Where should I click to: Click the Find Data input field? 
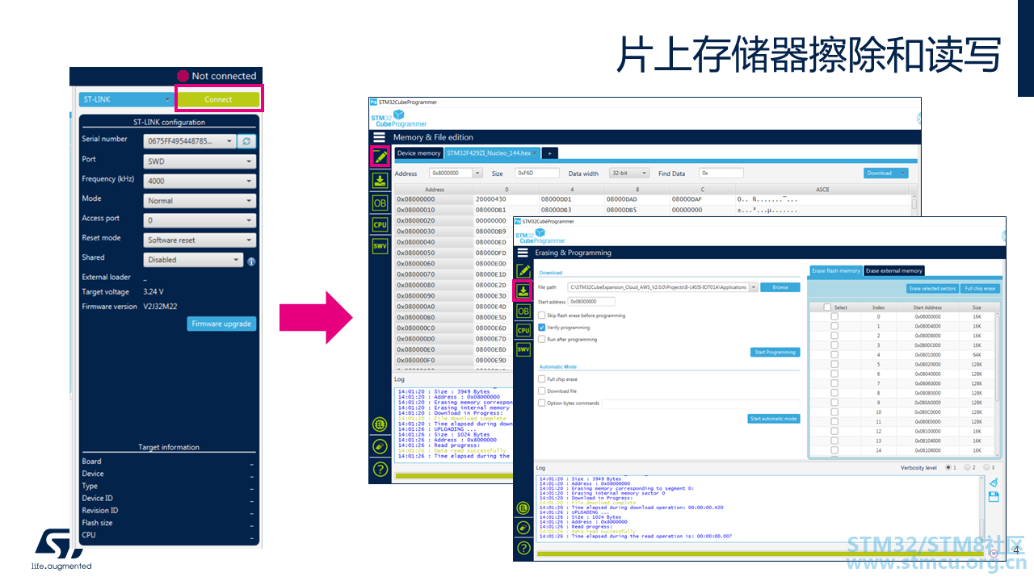click(x=721, y=173)
